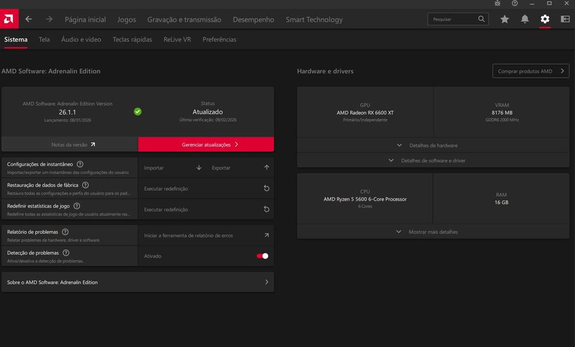The image size is (575, 347).
Task: Click help icon next to Detecção de problemas
Action: coord(66,253)
